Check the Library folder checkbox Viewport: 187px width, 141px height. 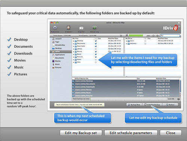[96, 49]
